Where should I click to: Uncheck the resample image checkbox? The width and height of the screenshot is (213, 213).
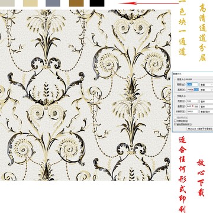[x=175, y=124]
